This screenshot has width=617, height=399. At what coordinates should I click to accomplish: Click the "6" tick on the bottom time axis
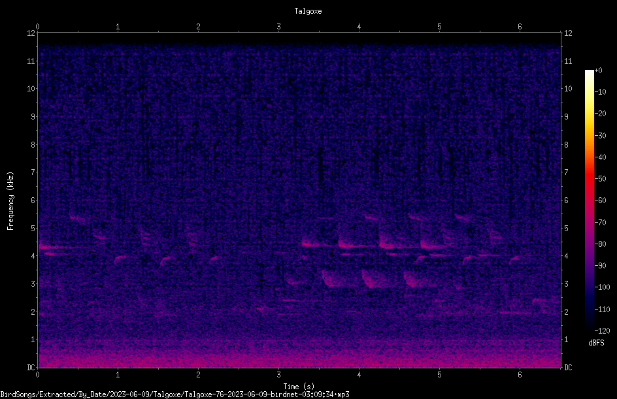pyautogui.click(x=520, y=375)
